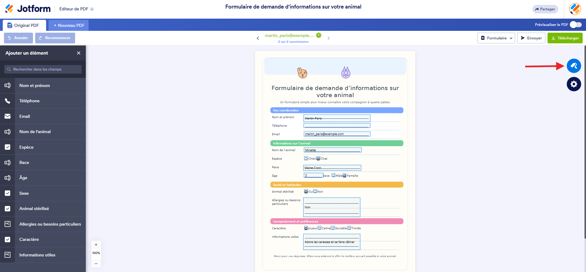This screenshot has width=586, height=272.
Task: Add the Âge field element
Action: tap(43, 178)
